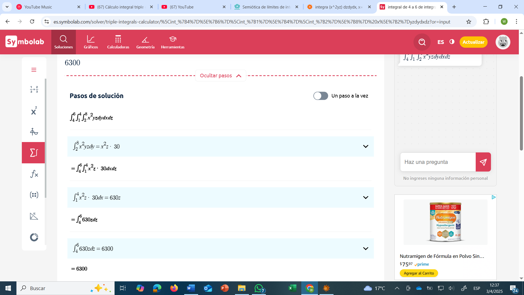Switch to the YouTube Music tab

[x=49, y=7]
